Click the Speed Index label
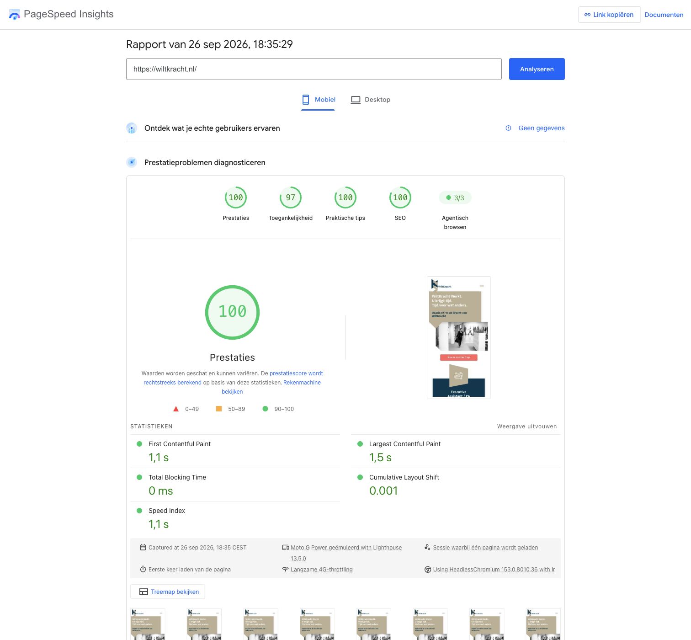The height and width of the screenshot is (640, 691). click(167, 511)
